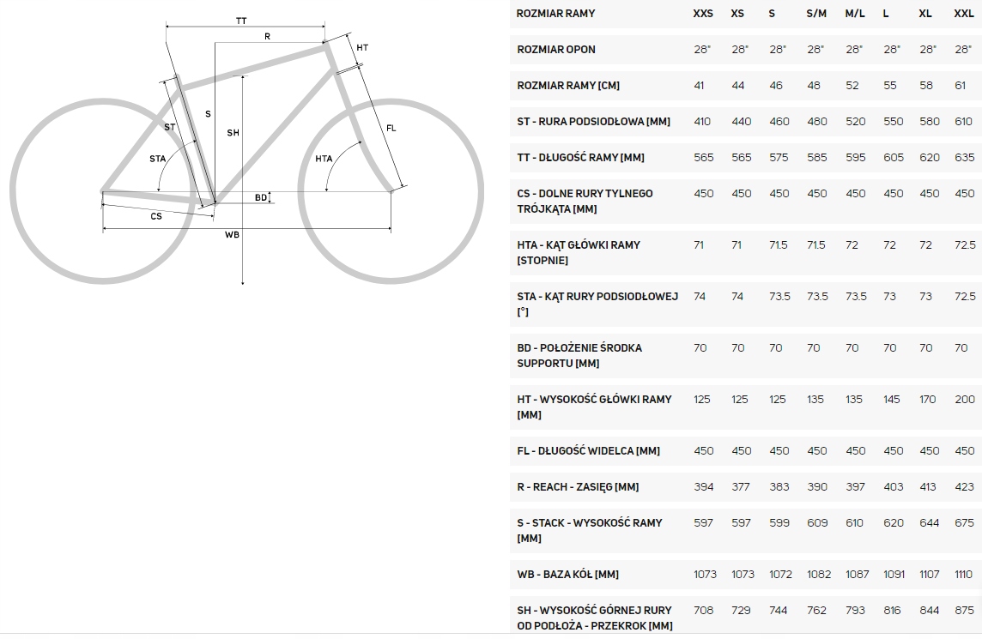Viewport: 982px width, 639px height.
Task: Click the STA angle label in the diagram
Action: pos(157,159)
